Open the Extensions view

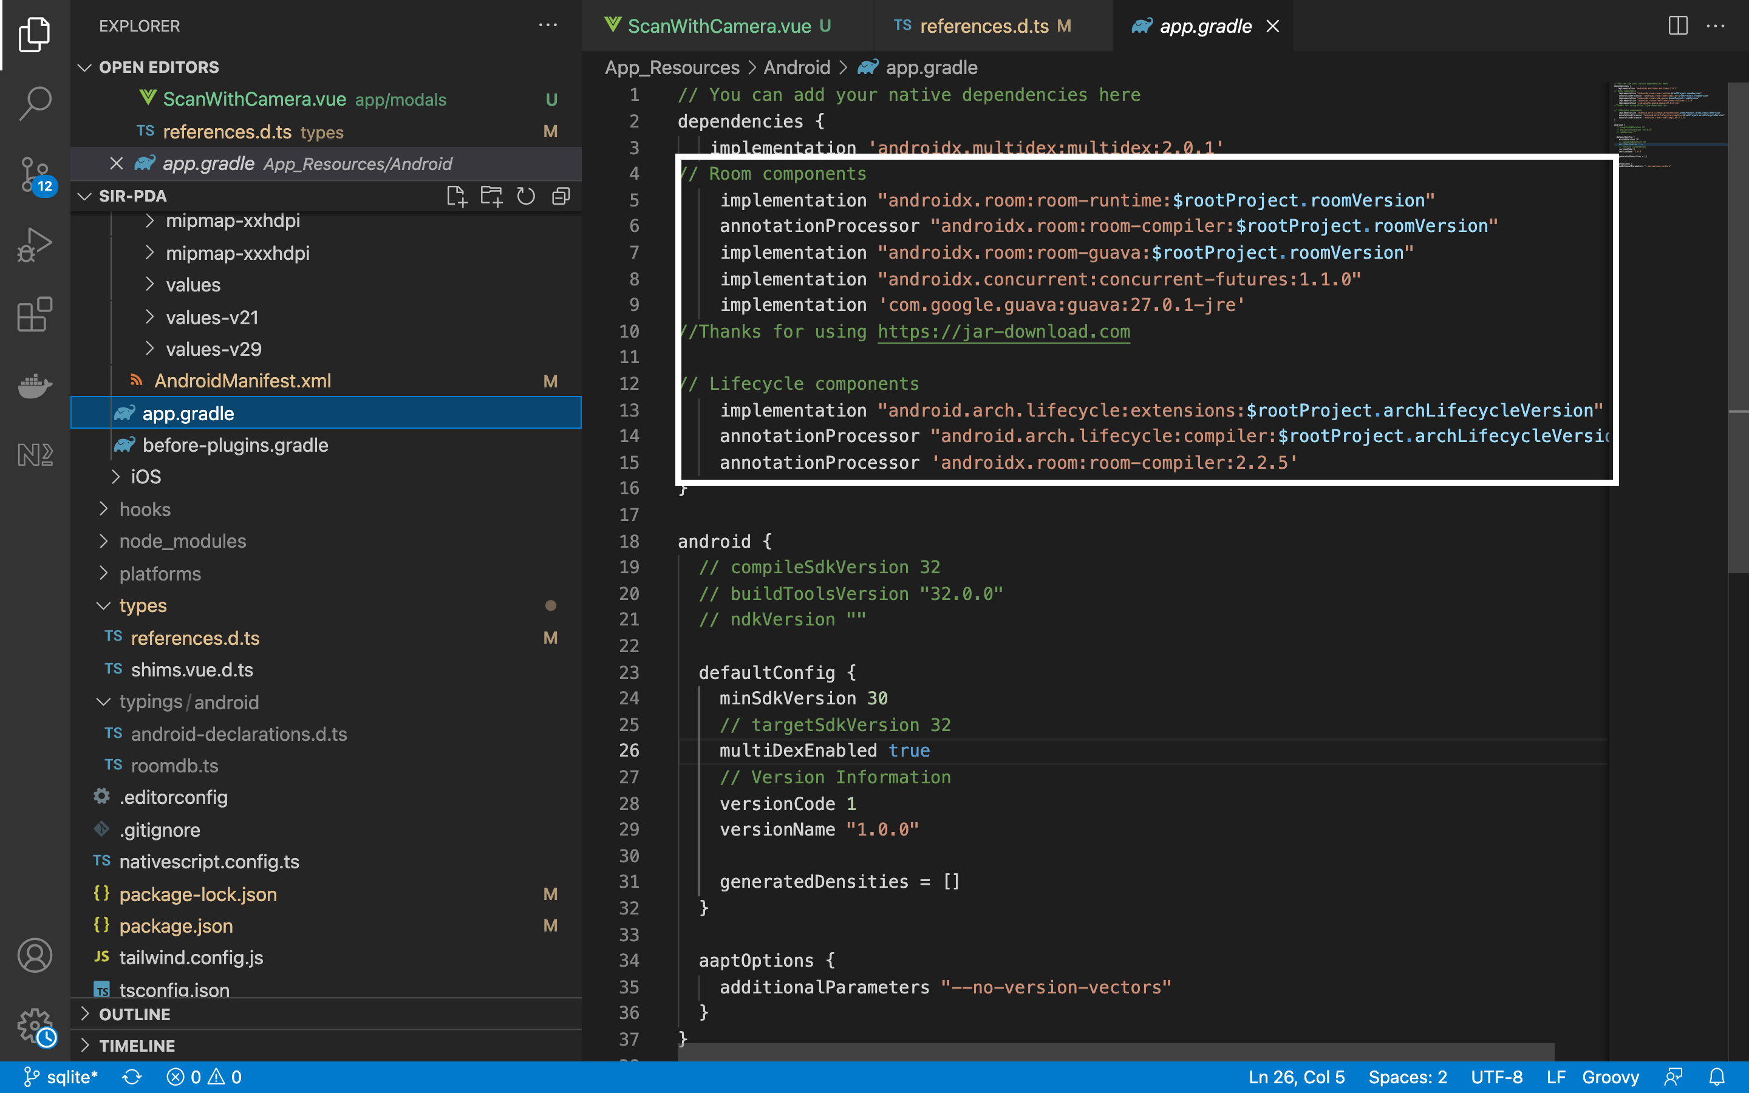(34, 315)
